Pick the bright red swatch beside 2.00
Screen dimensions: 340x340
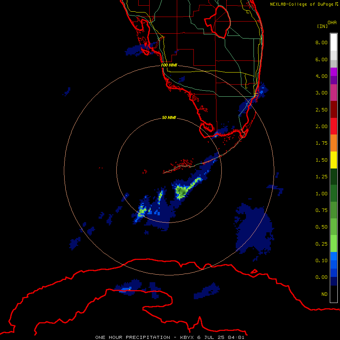(334, 126)
